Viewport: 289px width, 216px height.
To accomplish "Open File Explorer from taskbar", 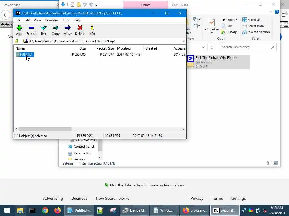I will point(20,210).
